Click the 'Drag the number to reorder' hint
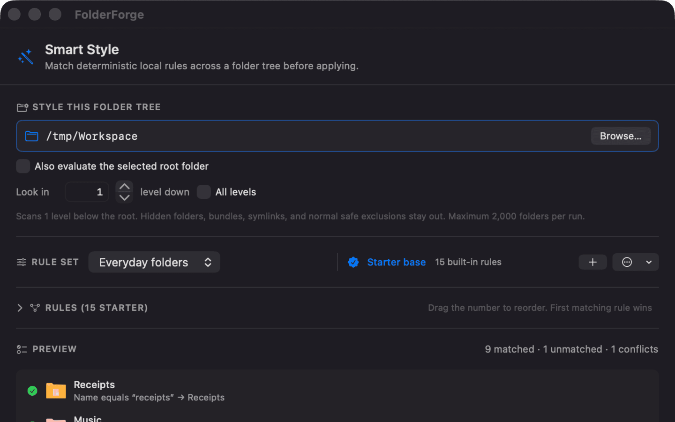The width and height of the screenshot is (675, 422). coord(540,308)
